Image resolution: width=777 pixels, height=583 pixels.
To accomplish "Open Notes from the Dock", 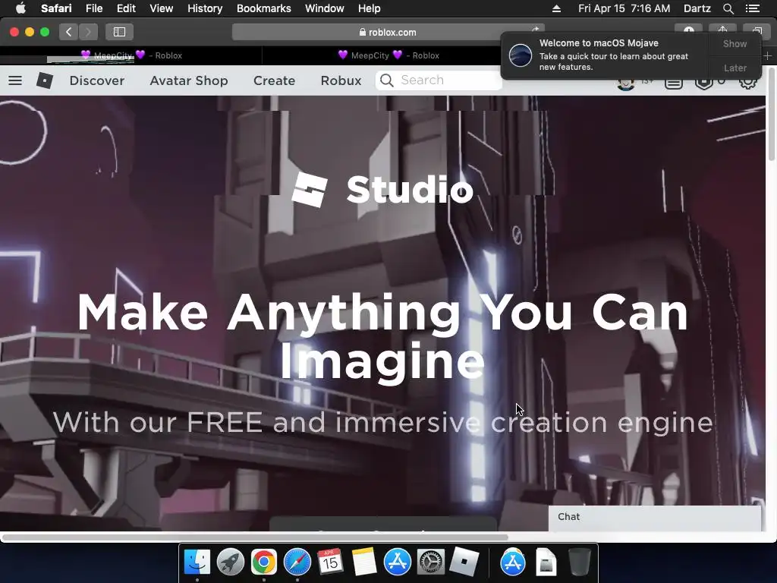I will [x=364, y=562].
